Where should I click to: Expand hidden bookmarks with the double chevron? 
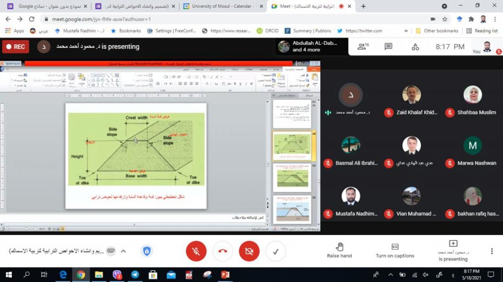coord(405,31)
